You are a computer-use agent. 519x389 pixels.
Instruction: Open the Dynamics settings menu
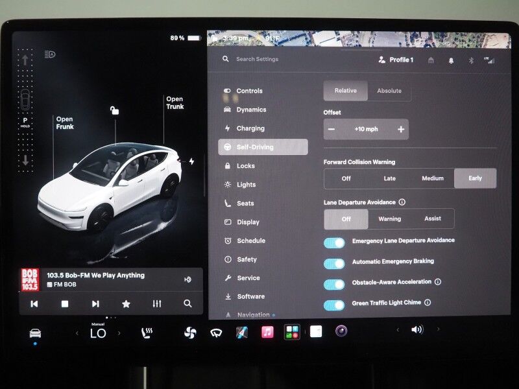point(245,110)
